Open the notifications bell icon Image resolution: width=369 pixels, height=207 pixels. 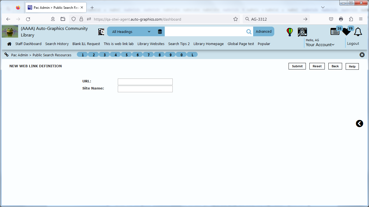(x=358, y=32)
